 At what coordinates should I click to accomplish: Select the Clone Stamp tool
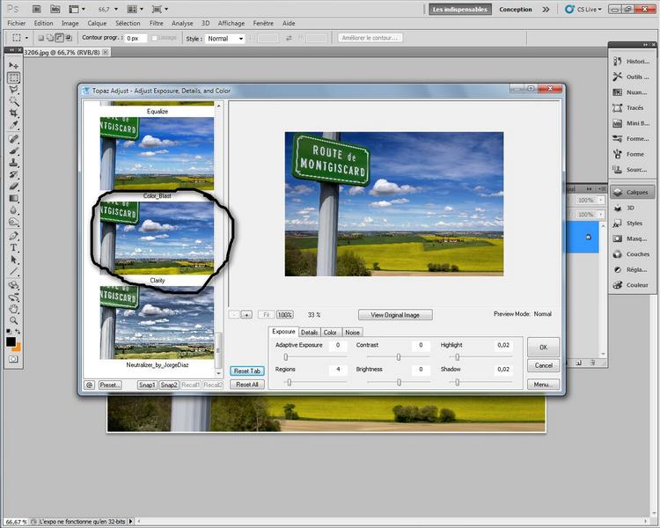pyautogui.click(x=13, y=162)
